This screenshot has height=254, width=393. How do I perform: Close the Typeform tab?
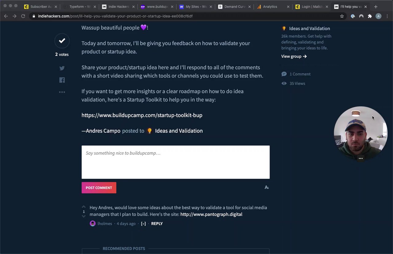pyautogui.click(x=95, y=6)
